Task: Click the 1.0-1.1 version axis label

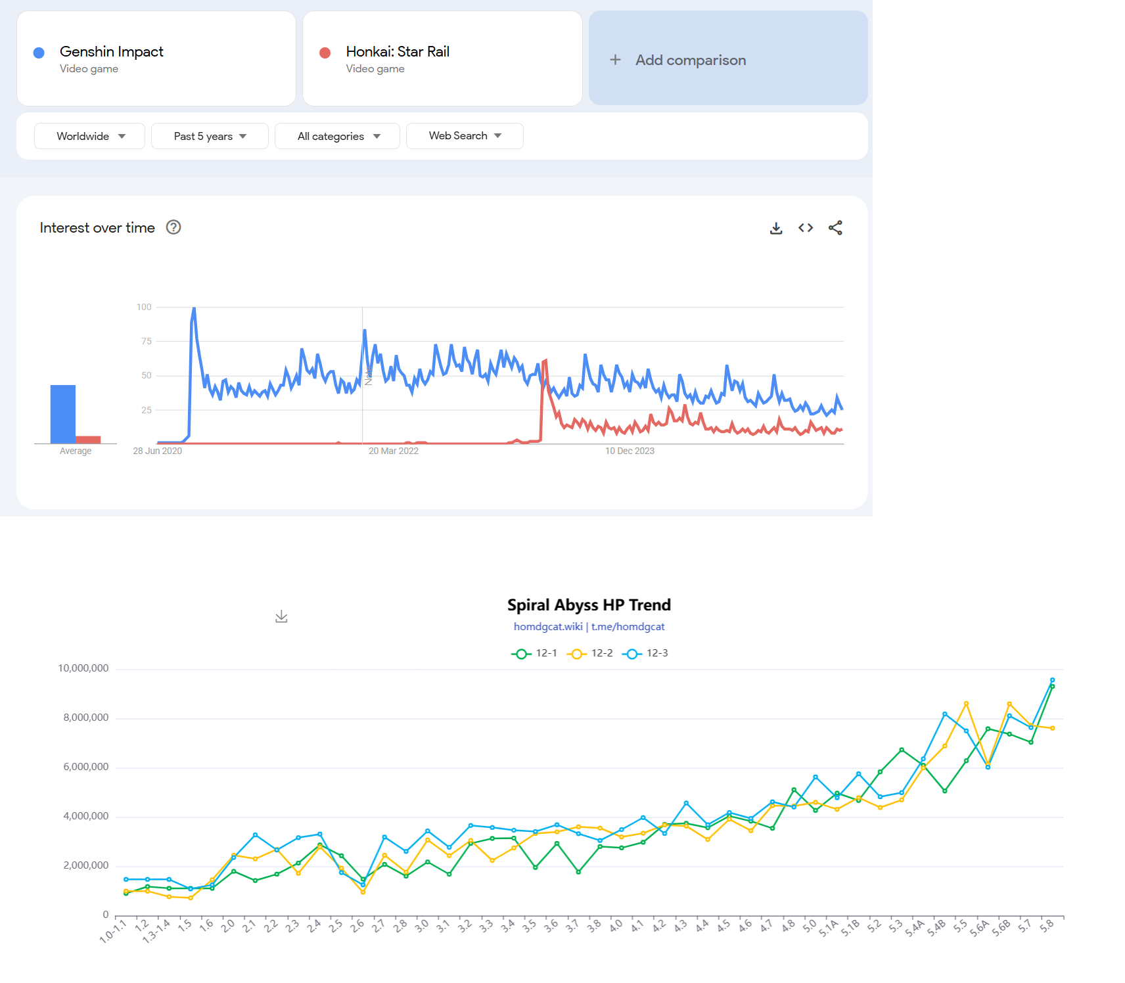Action: pos(113,932)
